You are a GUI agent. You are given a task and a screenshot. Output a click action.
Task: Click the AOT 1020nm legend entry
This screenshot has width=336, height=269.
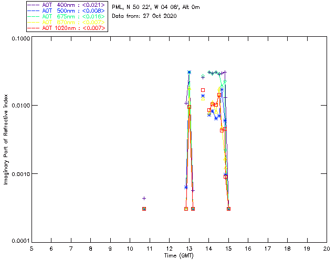(x=67, y=28)
